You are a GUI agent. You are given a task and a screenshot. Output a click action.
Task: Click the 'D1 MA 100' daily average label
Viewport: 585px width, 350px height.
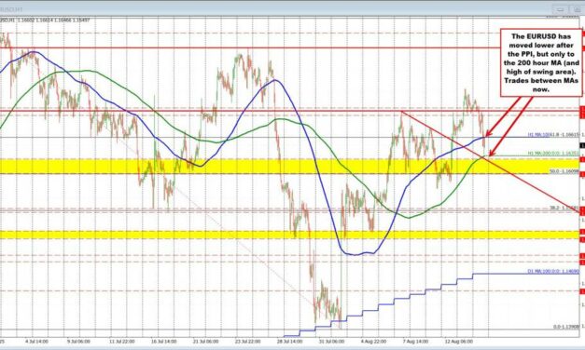[553, 272]
